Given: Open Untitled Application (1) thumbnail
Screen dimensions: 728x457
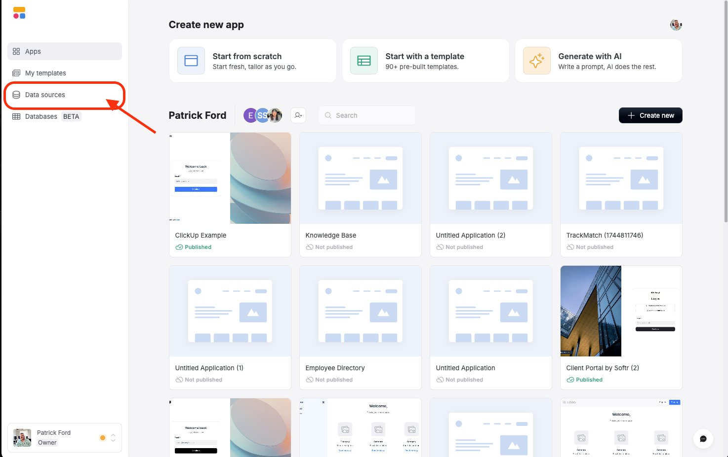Looking at the screenshot, I should click(230, 311).
